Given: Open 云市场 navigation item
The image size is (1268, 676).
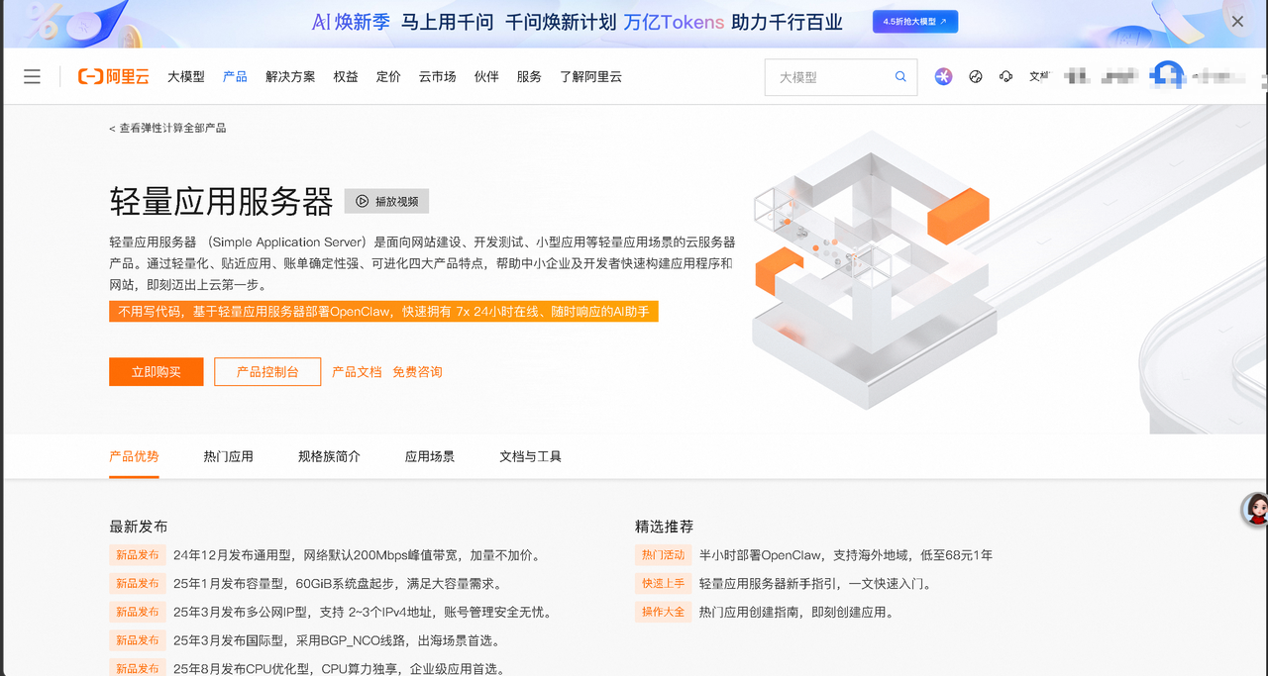Looking at the screenshot, I should click(437, 76).
